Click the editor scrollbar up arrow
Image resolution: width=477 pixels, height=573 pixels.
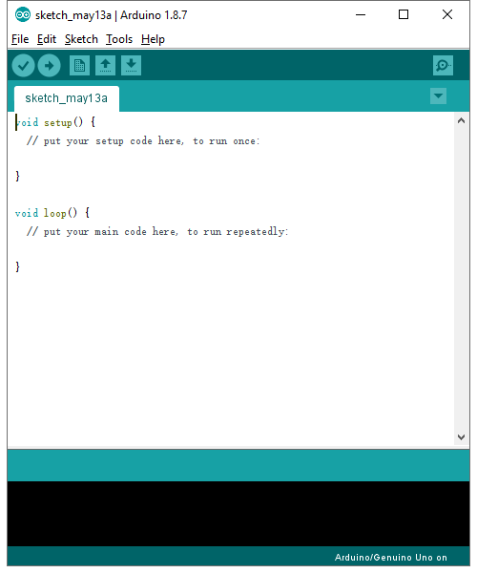point(462,120)
